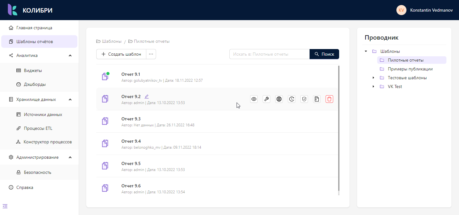
Task: Collapse the sidebar with the bottom-left menu icon
Action: (5, 206)
